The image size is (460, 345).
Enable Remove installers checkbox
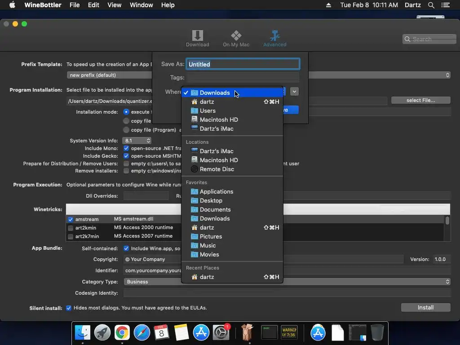point(126,171)
